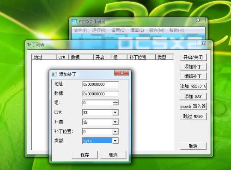Click the 编辑补丁 button
Screen dimensions: 231x170
(193, 76)
